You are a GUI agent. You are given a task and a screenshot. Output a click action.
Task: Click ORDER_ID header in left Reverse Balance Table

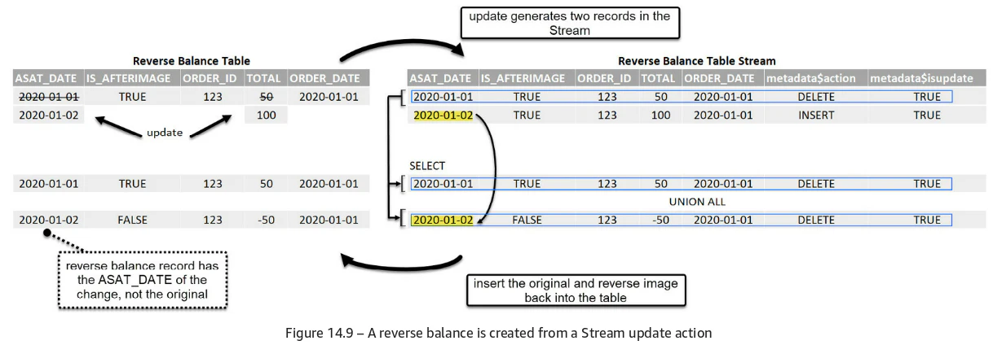pos(213,79)
